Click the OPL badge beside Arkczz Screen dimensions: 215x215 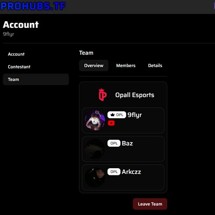click(x=114, y=172)
